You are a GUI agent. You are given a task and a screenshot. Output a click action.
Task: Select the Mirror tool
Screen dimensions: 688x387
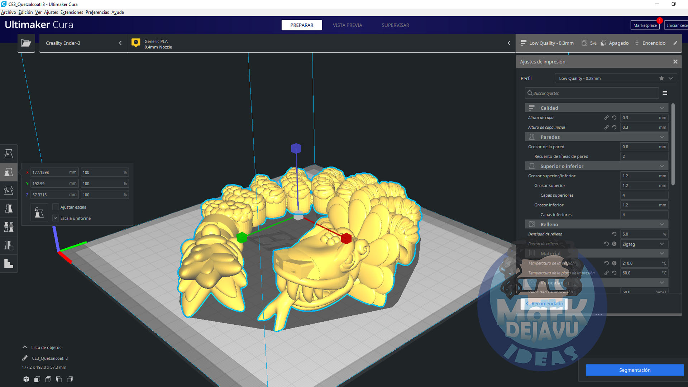(x=9, y=209)
